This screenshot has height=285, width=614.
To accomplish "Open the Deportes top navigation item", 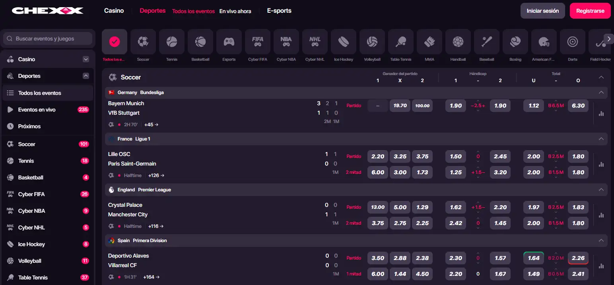I will click(x=153, y=11).
